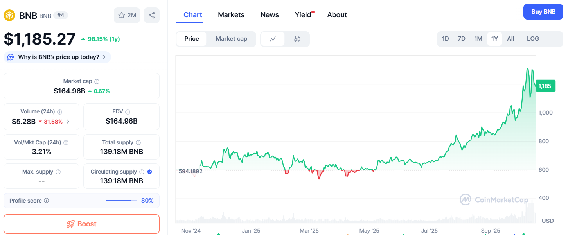Image resolution: width=568 pixels, height=235 pixels.
Task: Click the star watchlist icon
Action: pos(122,15)
